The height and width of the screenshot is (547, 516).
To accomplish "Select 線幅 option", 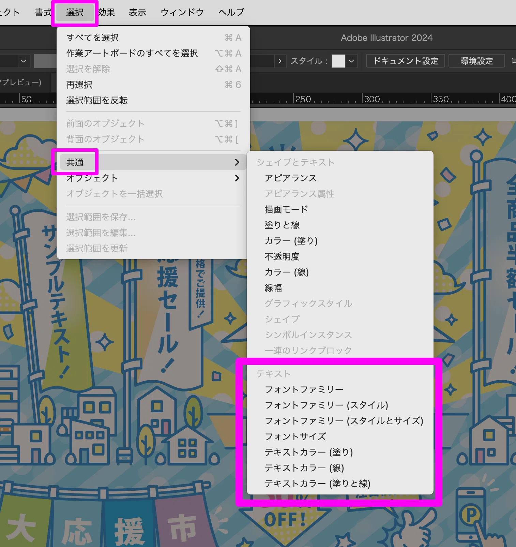I will pos(340,288).
